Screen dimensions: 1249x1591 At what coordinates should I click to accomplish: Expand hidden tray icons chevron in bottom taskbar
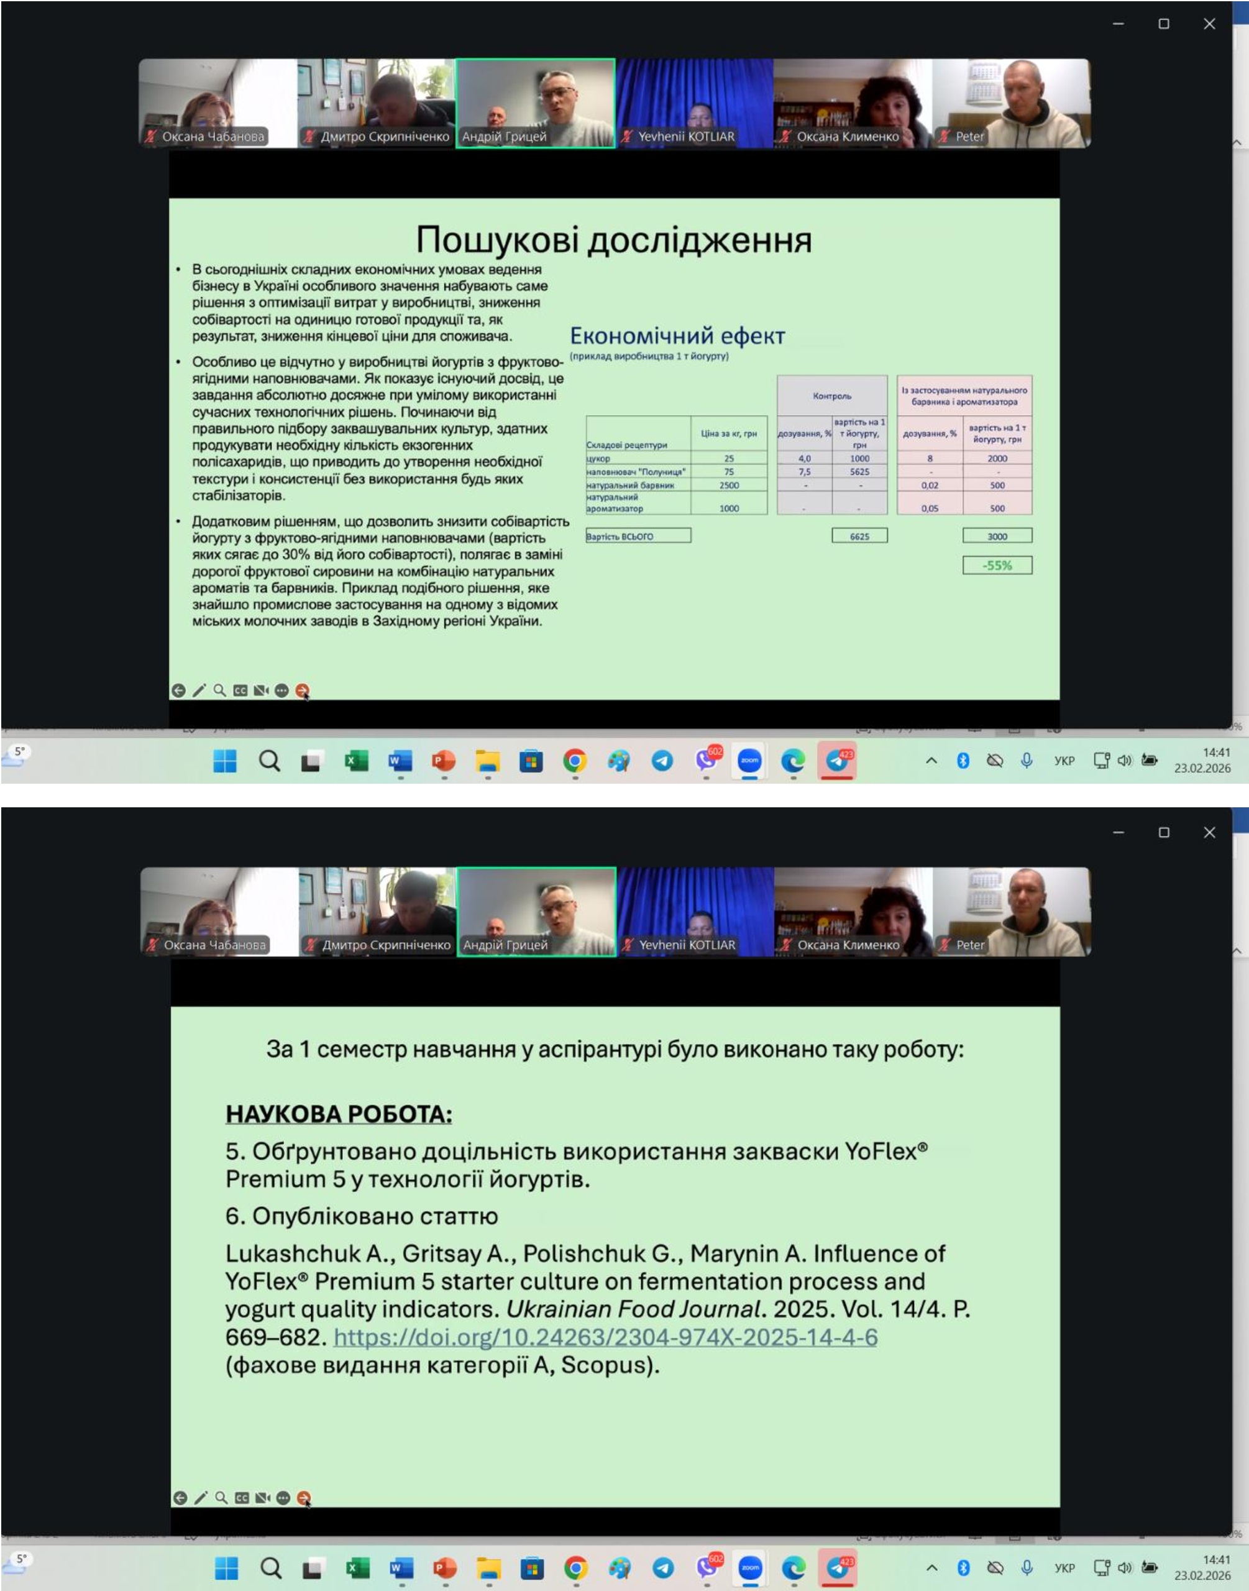point(931,1567)
